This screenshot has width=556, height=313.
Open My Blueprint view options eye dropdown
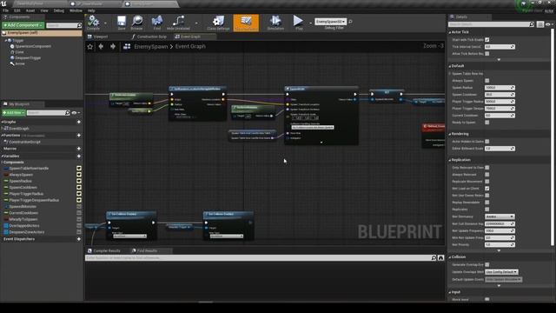pyautogui.click(x=76, y=113)
